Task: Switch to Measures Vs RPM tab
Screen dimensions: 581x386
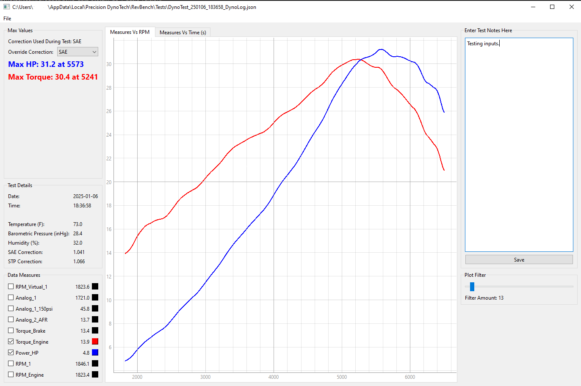Action: (x=130, y=32)
